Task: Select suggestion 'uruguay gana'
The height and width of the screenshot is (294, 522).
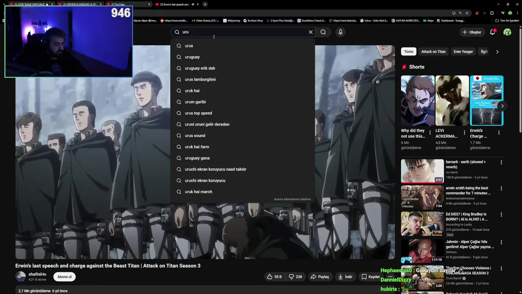Action: tap(243, 158)
